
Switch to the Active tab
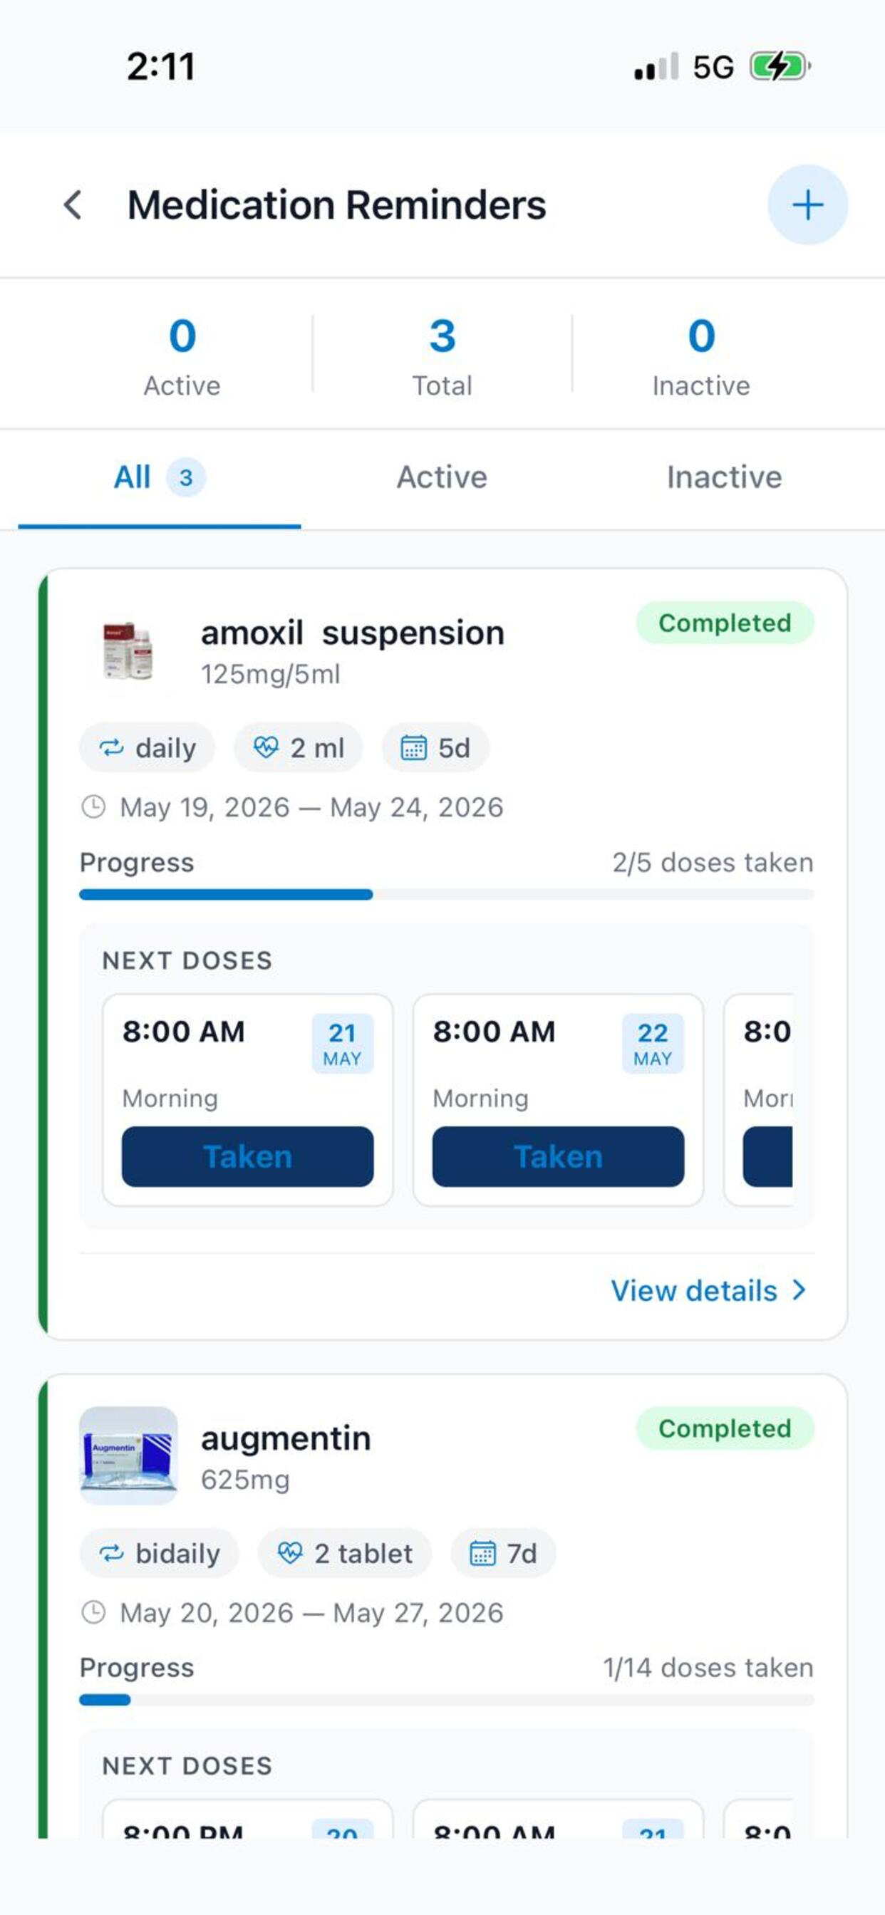point(442,477)
